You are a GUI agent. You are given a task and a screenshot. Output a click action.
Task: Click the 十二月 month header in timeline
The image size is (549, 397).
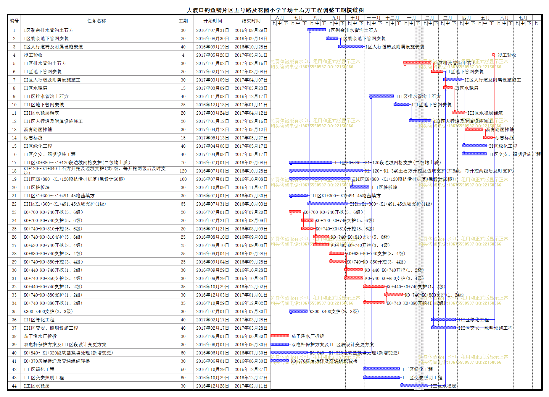tap(392, 18)
